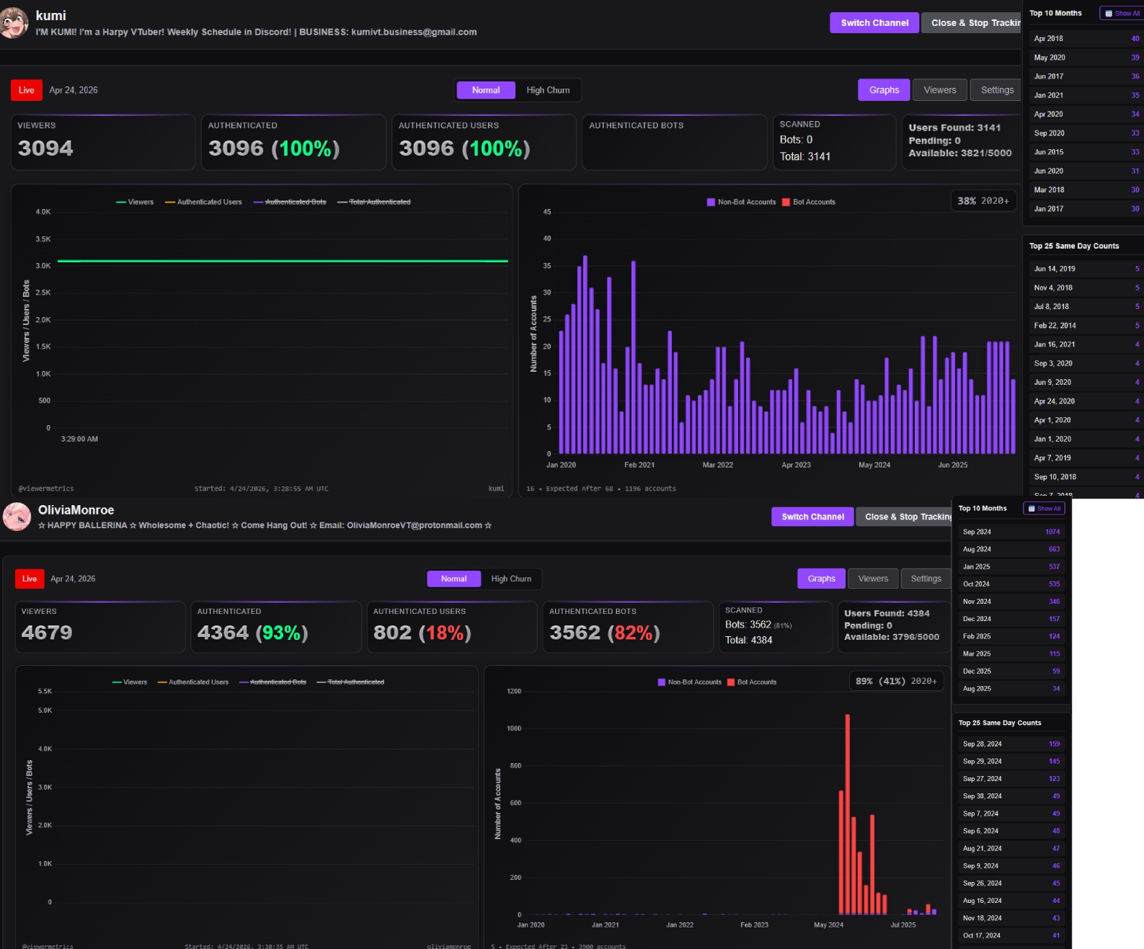The height and width of the screenshot is (949, 1144).
Task: Click the red Bot Accounts legend square in OliviaMonroe's chart
Action: click(x=731, y=682)
